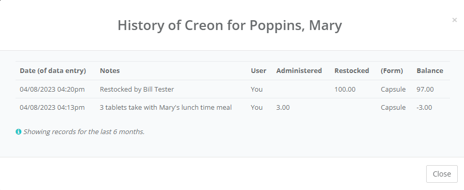Click the 04/08/2023 04:20pm date entry
Viewport: 464px width, 190px height.
[x=52, y=89]
